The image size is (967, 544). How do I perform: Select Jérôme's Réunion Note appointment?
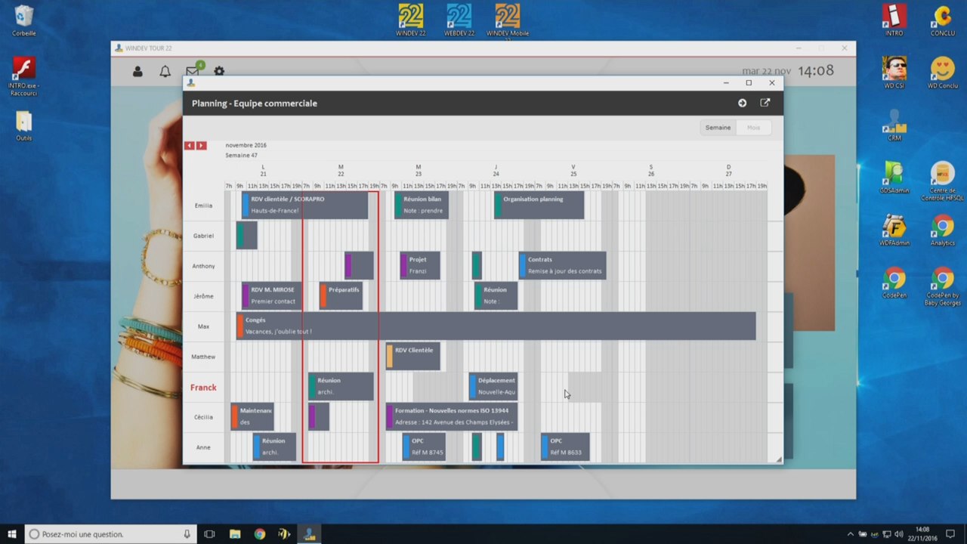(496, 295)
